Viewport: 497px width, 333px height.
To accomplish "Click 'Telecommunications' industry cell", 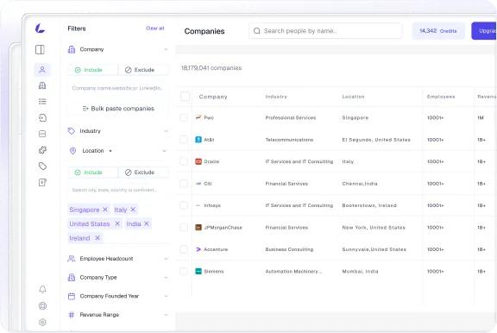I will [x=289, y=140].
